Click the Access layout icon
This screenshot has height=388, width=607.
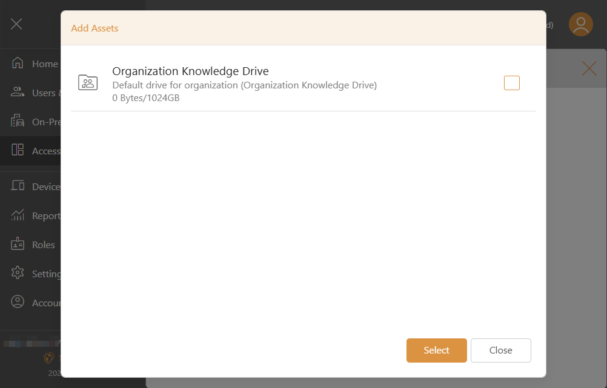[18, 150]
